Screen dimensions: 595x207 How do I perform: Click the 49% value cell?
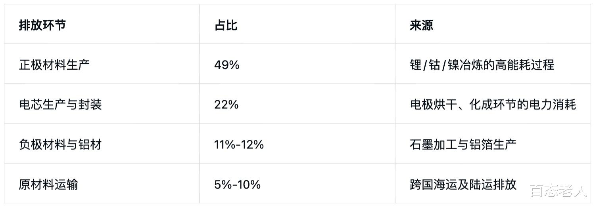[x=226, y=65]
